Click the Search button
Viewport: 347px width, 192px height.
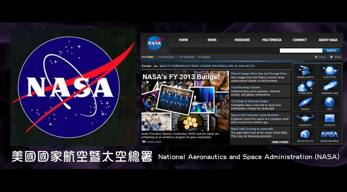coord(331,50)
